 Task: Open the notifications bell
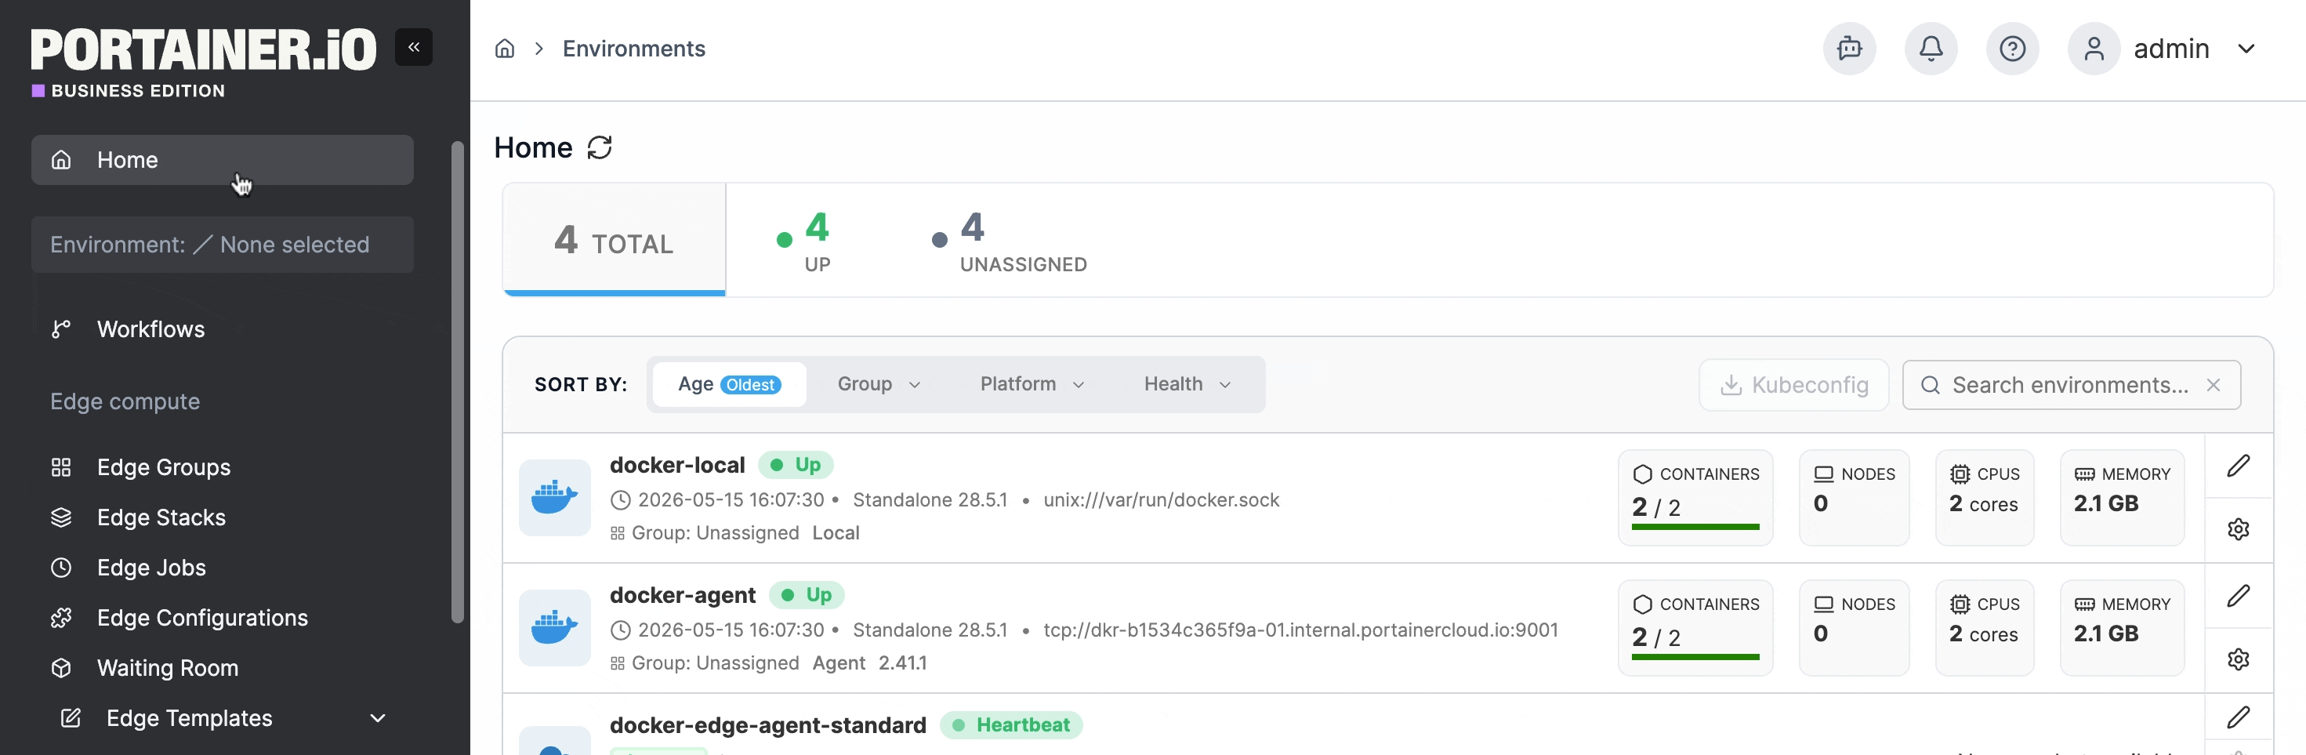tap(1931, 49)
